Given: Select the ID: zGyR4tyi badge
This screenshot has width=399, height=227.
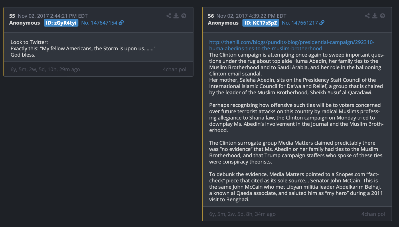Looking at the screenshot, I should click(x=61, y=23).
